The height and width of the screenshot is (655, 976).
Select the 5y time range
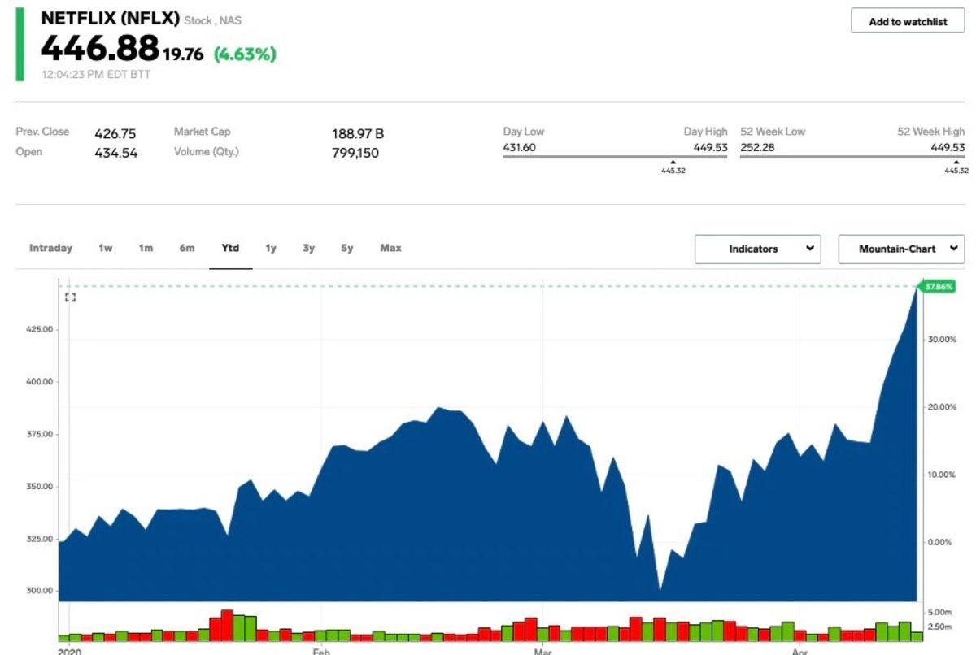pyautogui.click(x=347, y=249)
